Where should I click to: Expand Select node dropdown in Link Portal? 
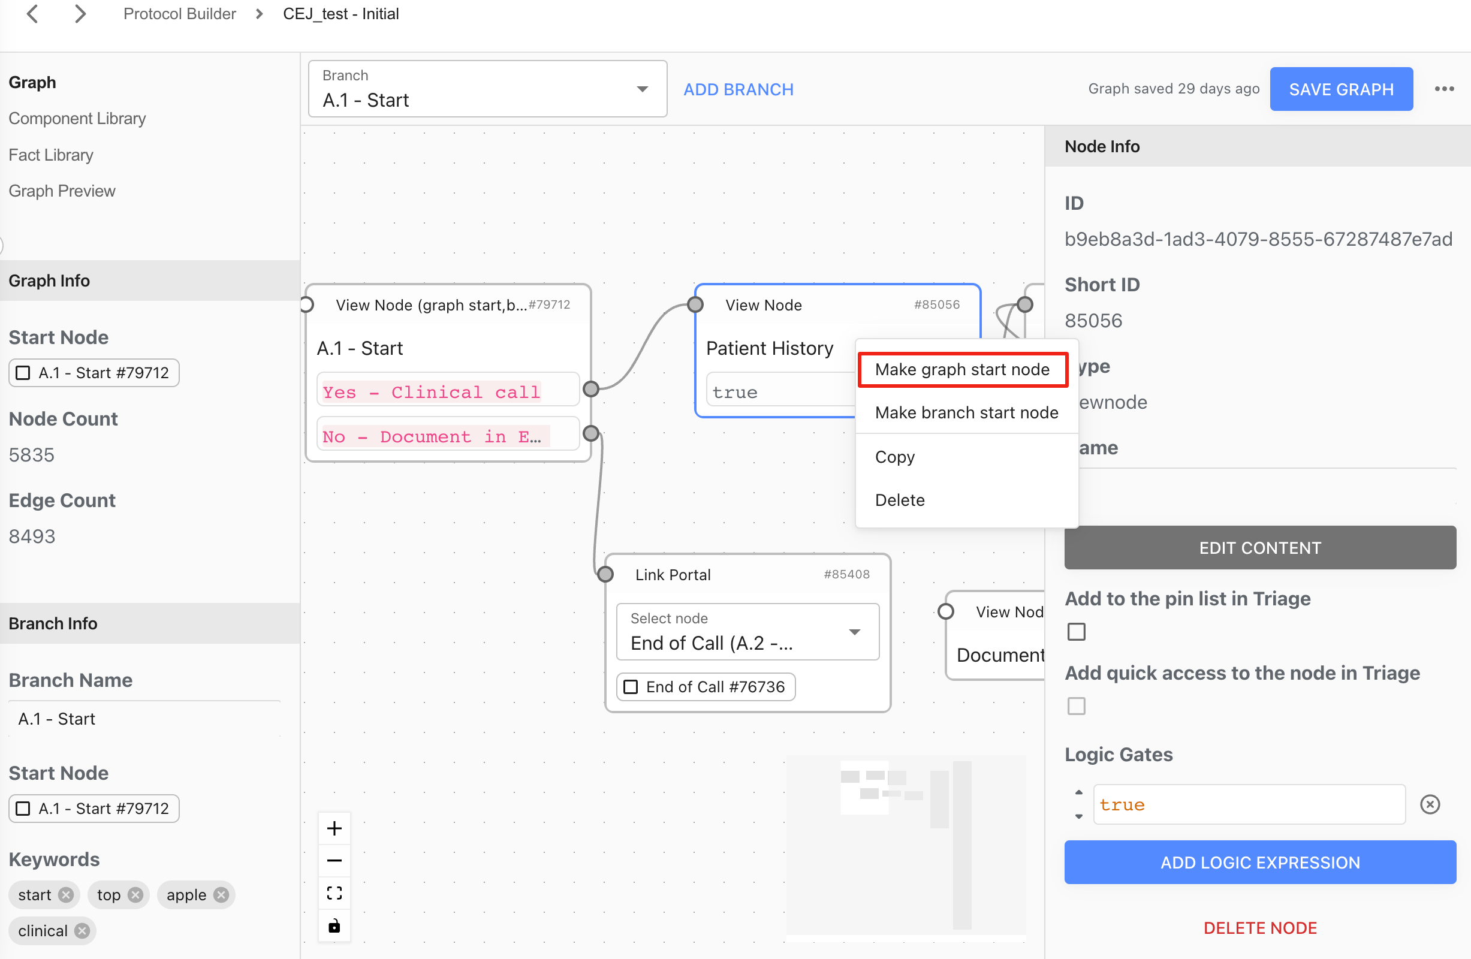tap(854, 632)
